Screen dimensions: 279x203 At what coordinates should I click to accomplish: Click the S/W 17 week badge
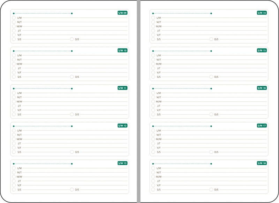coord(262,126)
